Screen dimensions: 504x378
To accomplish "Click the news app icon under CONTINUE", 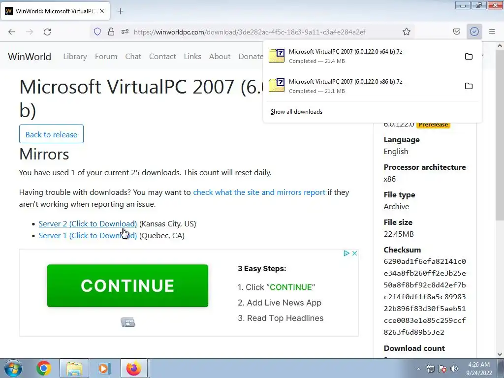I will click(128, 322).
